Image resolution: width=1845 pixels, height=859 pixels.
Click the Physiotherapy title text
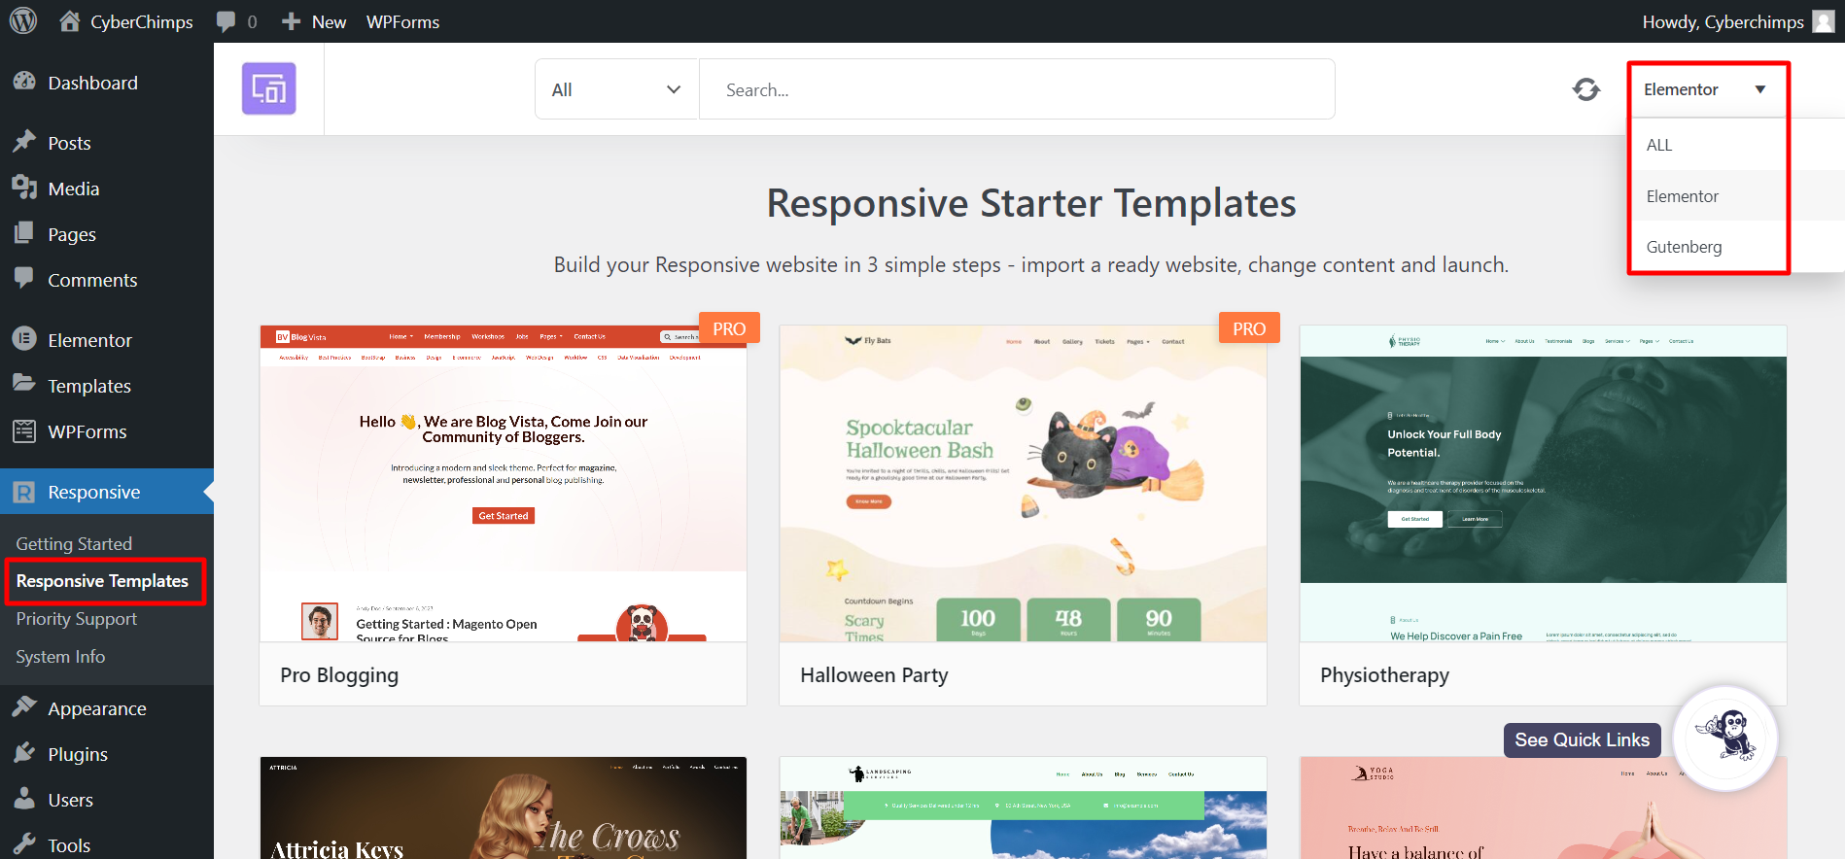[x=1384, y=675]
